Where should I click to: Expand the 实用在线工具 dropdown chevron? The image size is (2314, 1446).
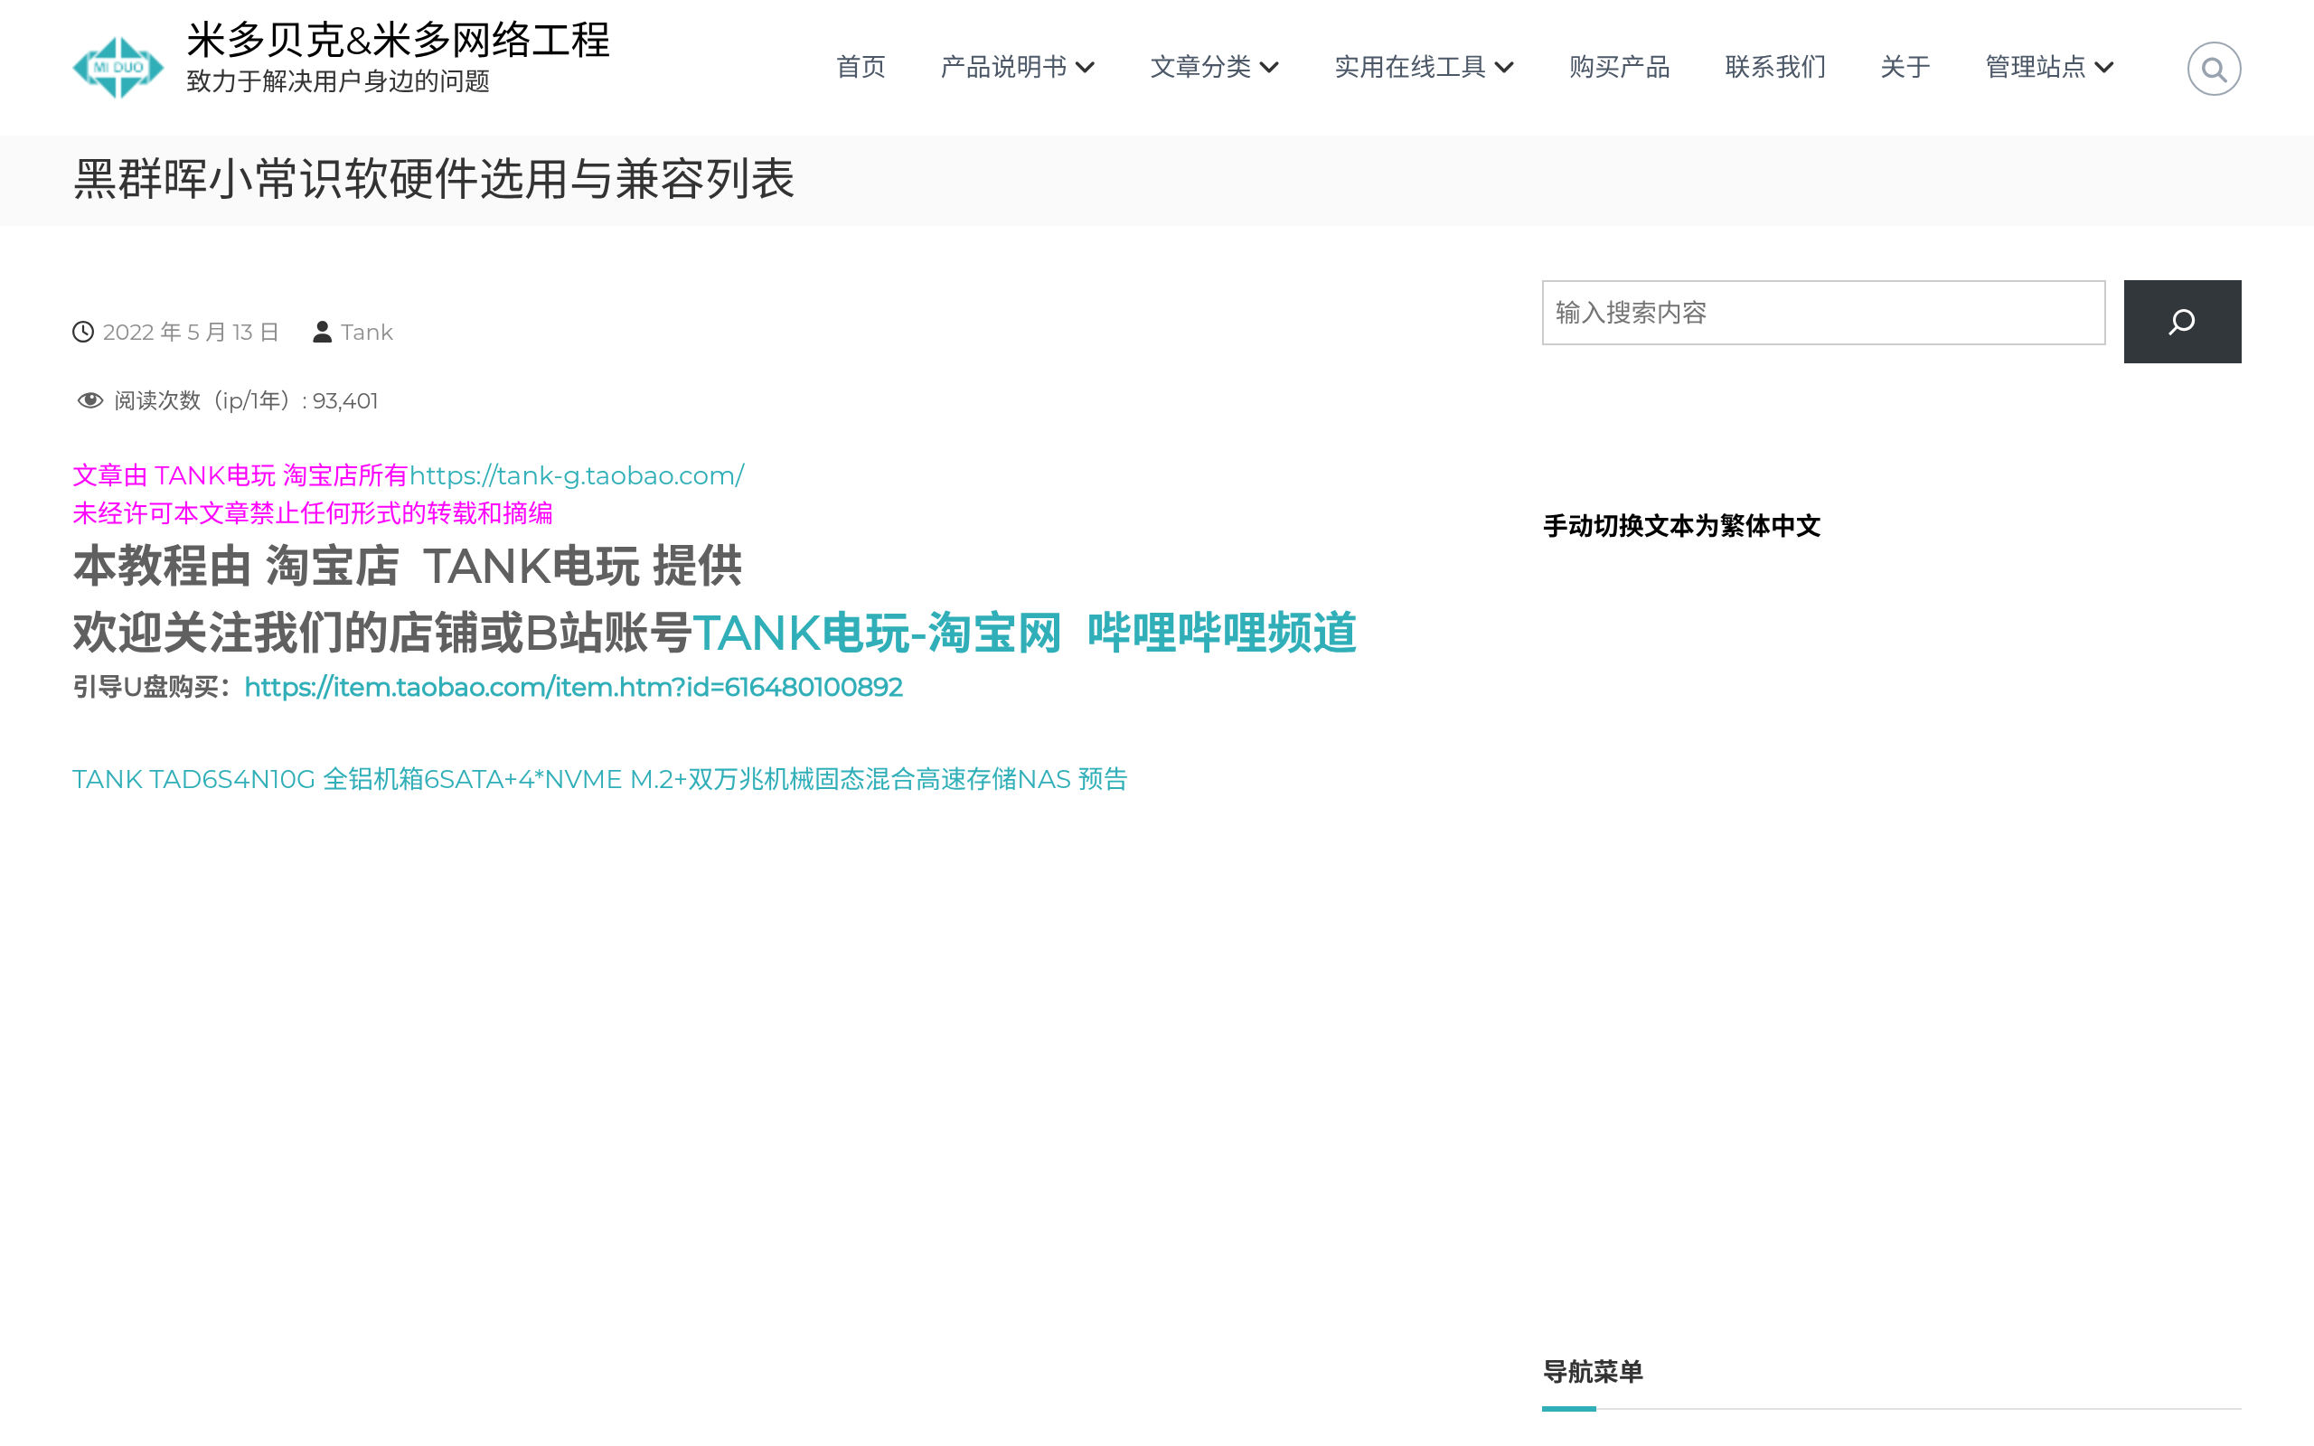(x=1504, y=67)
